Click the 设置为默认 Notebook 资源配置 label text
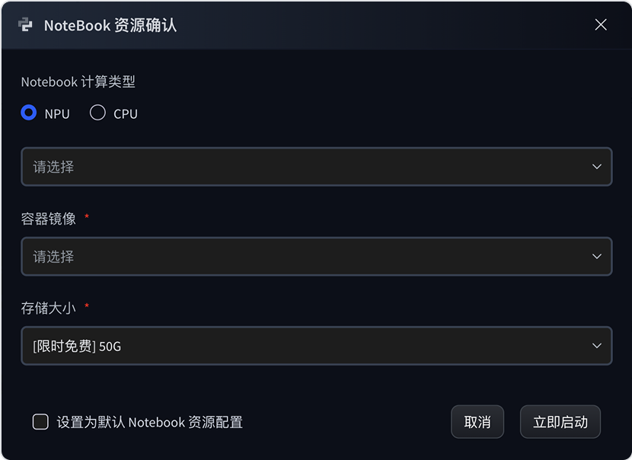632x460 pixels. coord(150,423)
